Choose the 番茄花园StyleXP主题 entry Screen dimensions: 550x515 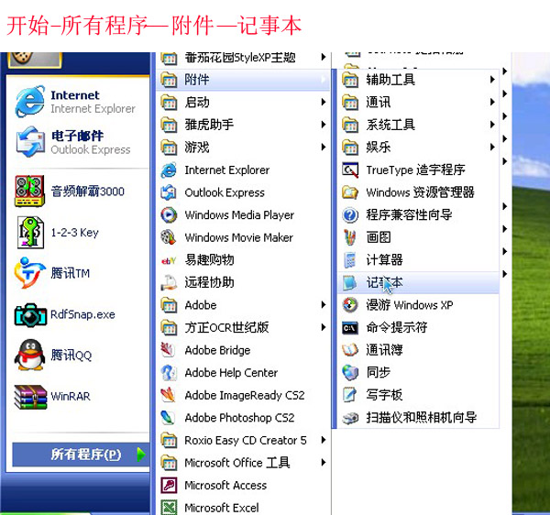[x=243, y=59]
